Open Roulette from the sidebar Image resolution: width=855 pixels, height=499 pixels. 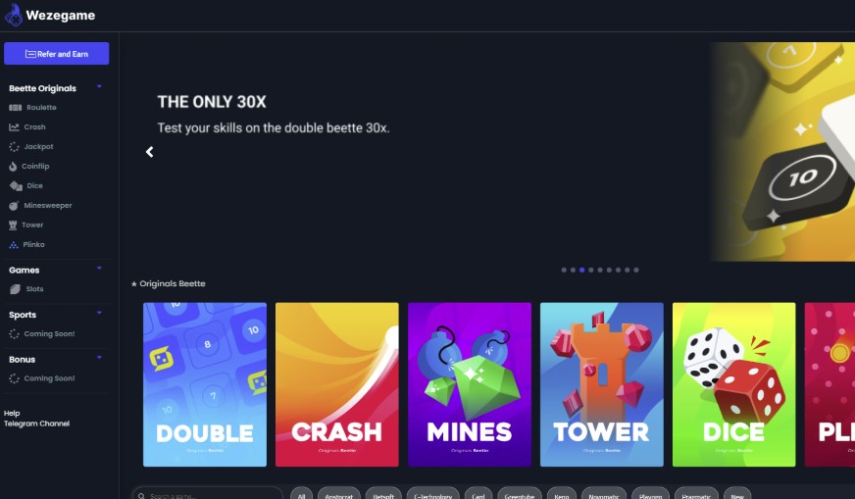[x=32, y=108]
